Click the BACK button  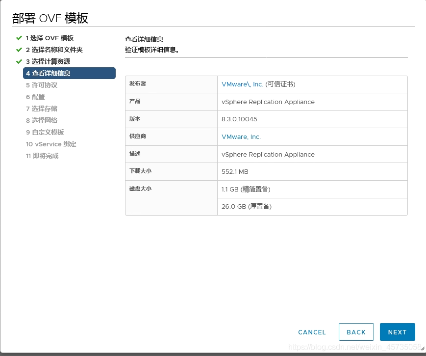[356, 332]
